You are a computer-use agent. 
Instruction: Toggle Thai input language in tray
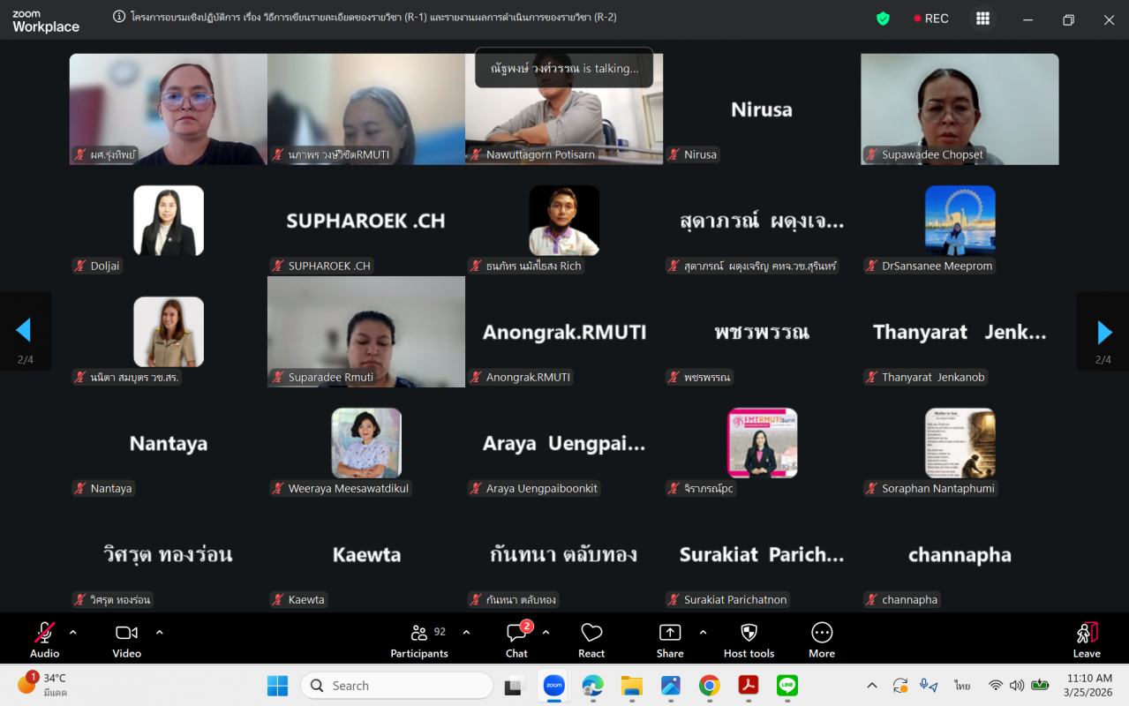pos(962,686)
